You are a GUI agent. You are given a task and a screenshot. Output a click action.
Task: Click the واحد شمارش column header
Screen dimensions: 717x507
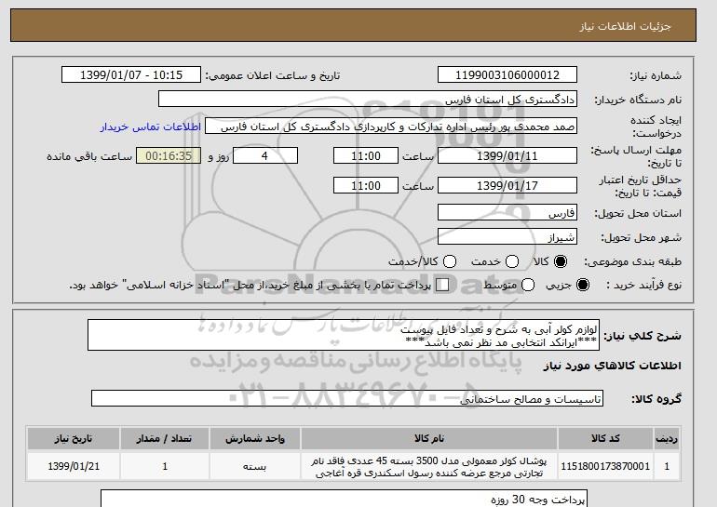point(255,438)
